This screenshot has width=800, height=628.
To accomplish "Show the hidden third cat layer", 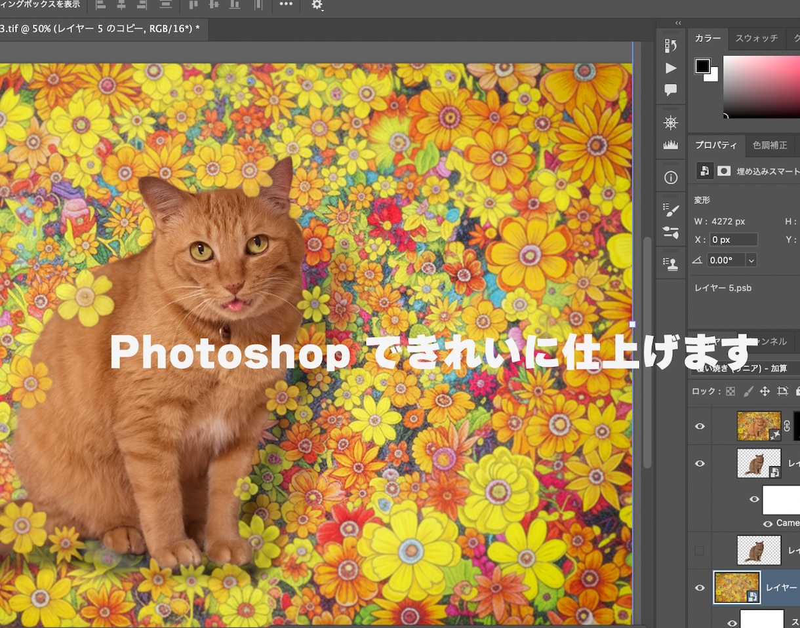I will (700, 551).
